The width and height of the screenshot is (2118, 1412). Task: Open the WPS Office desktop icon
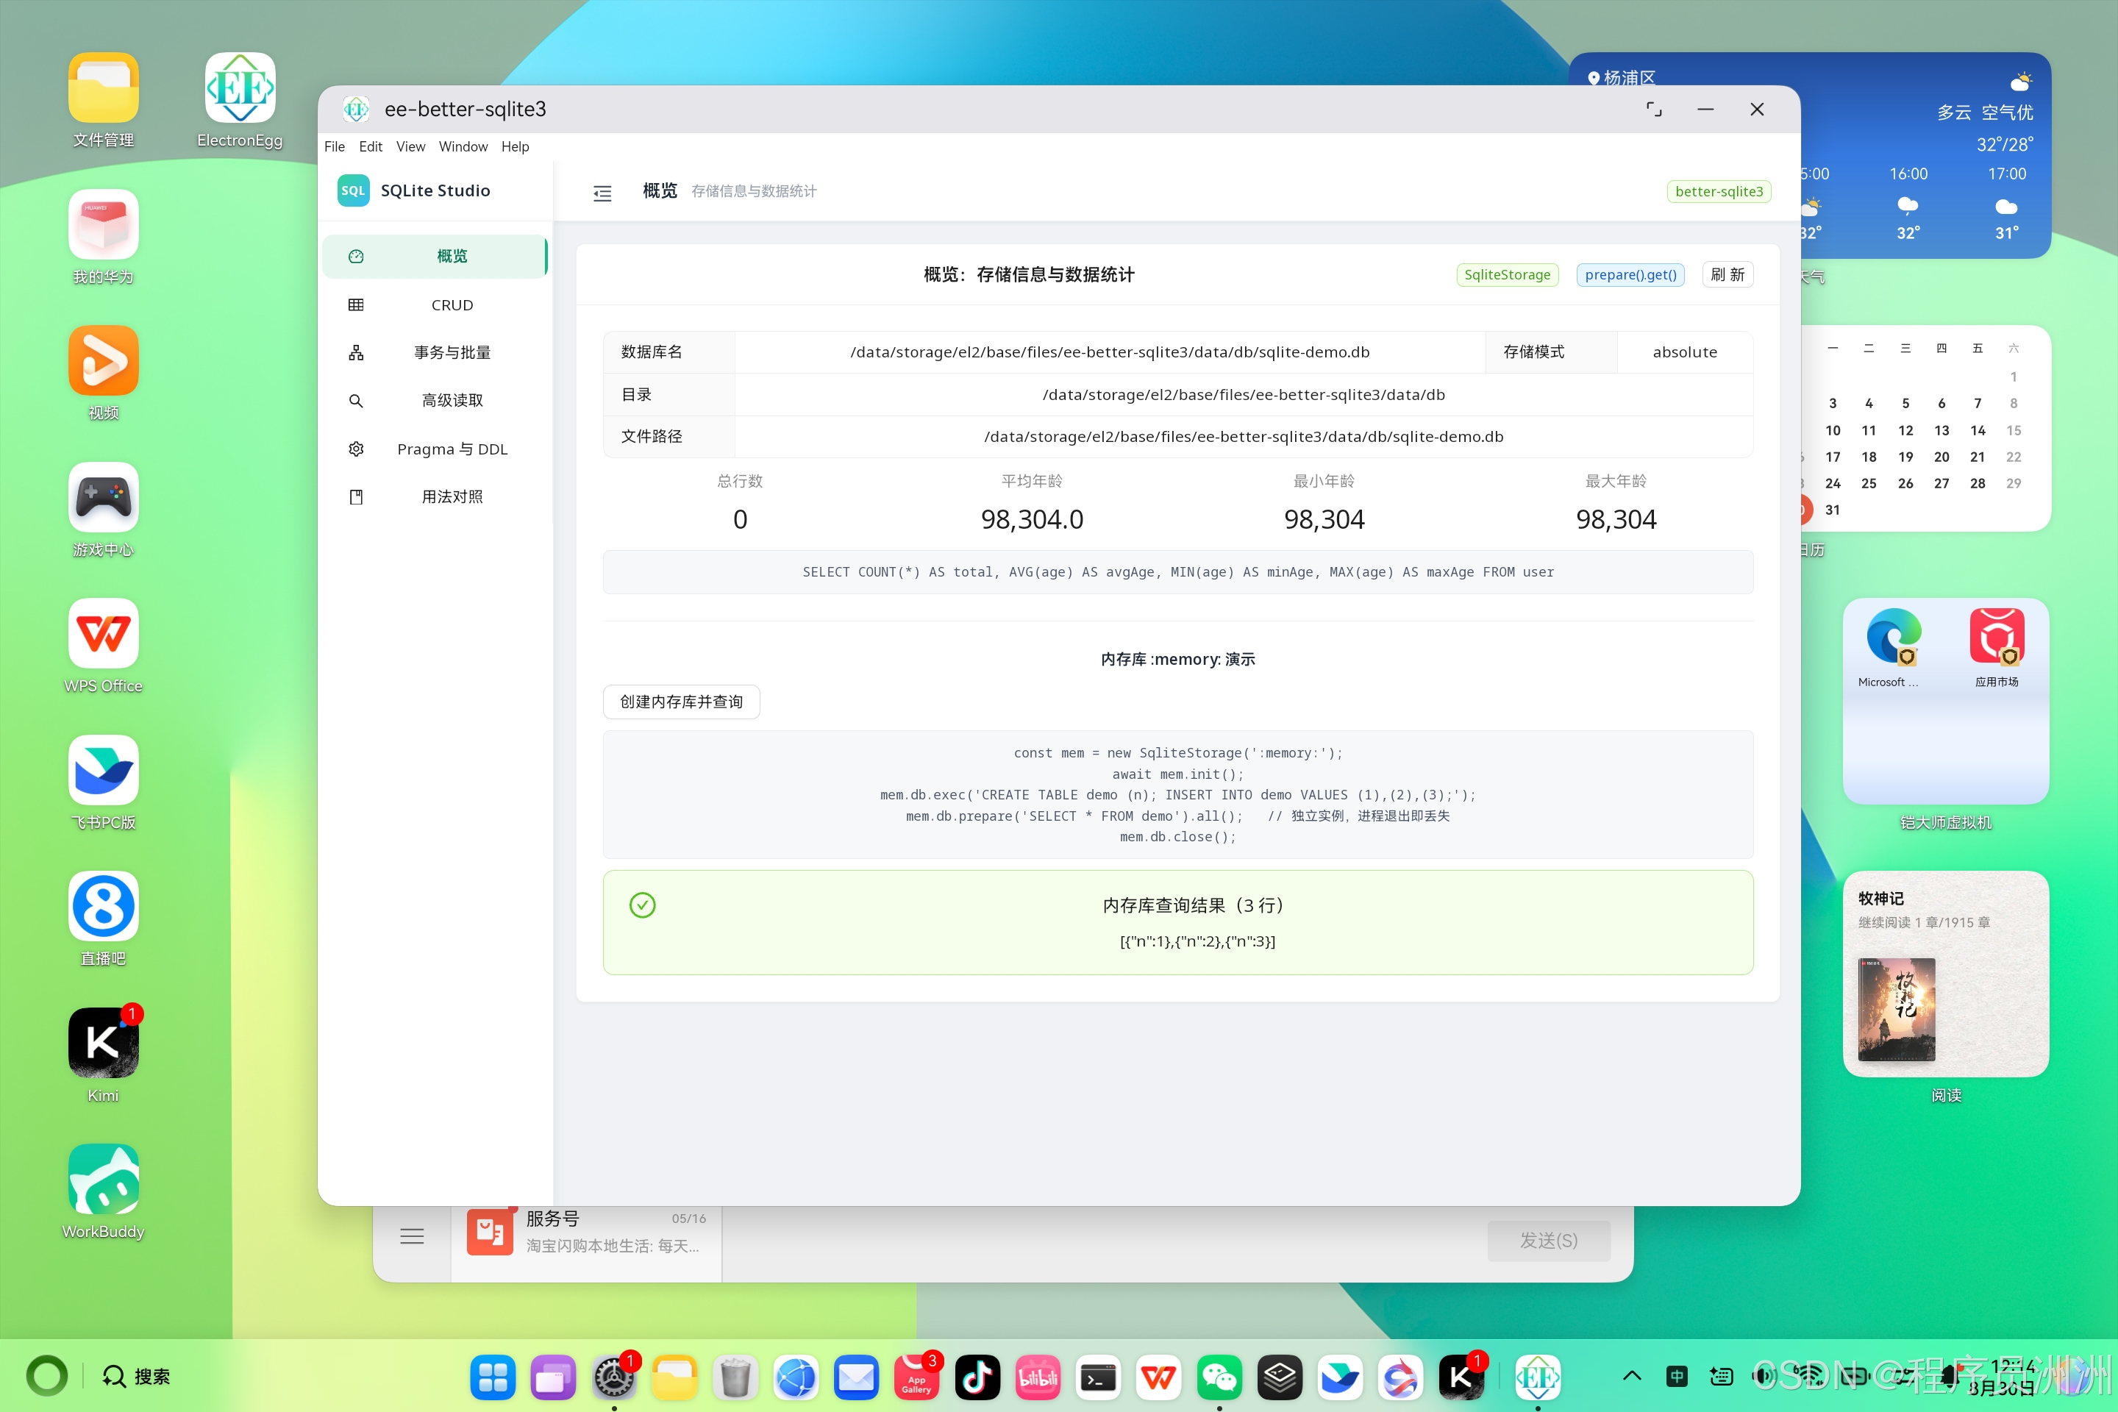tap(104, 633)
